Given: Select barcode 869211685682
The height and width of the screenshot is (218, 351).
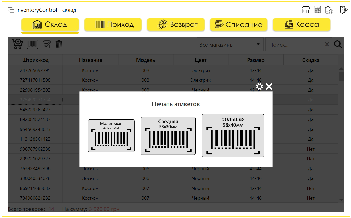Looking at the screenshot, I should pyautogui.click(x=35, y=188).
